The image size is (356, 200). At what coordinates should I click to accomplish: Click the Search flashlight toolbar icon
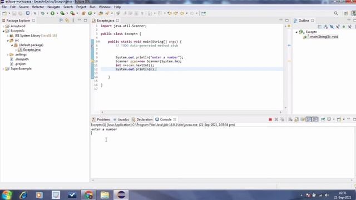click(107, 13)
